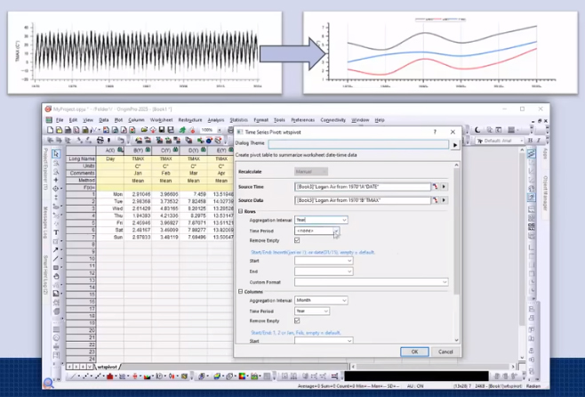
Task: Collapse the Rows section
Action: (240, 211)
